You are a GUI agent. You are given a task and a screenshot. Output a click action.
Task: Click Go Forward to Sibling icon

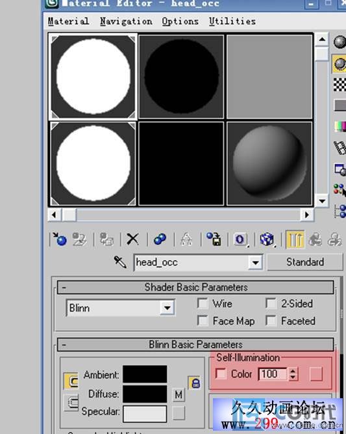(334, 239)
